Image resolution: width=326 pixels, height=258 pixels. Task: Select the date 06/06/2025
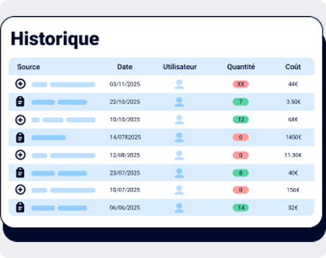click(x=125, y=207)
